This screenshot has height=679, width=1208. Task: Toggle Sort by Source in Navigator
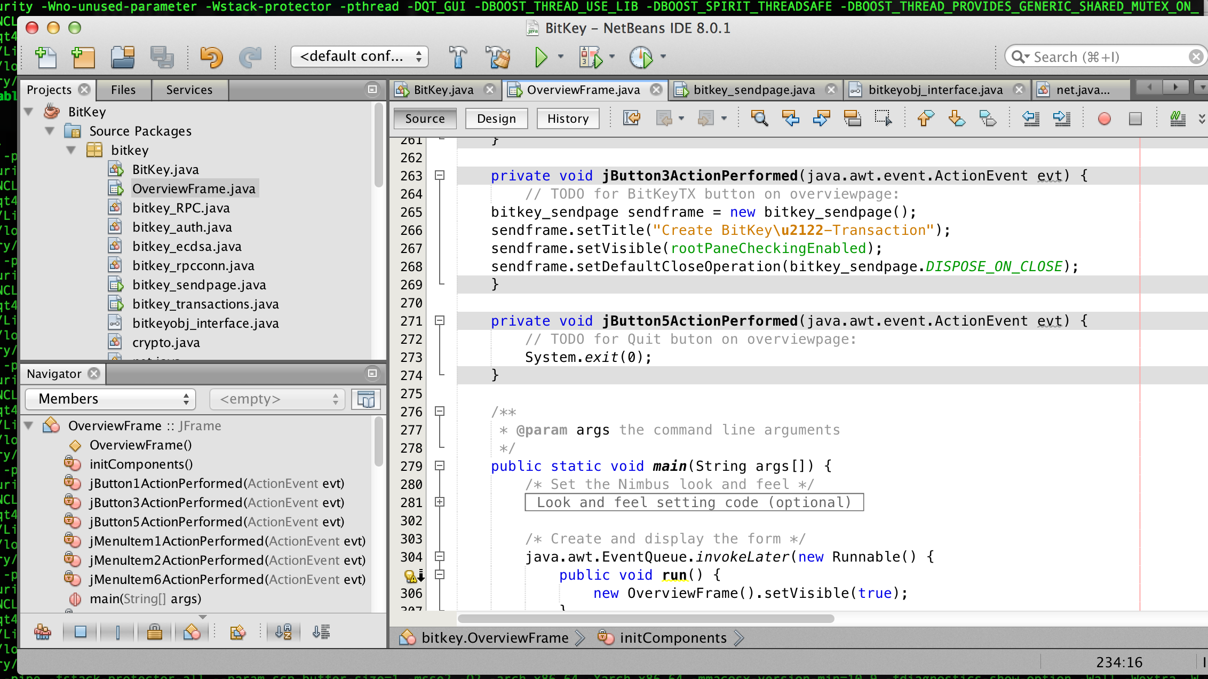[321, 632]
